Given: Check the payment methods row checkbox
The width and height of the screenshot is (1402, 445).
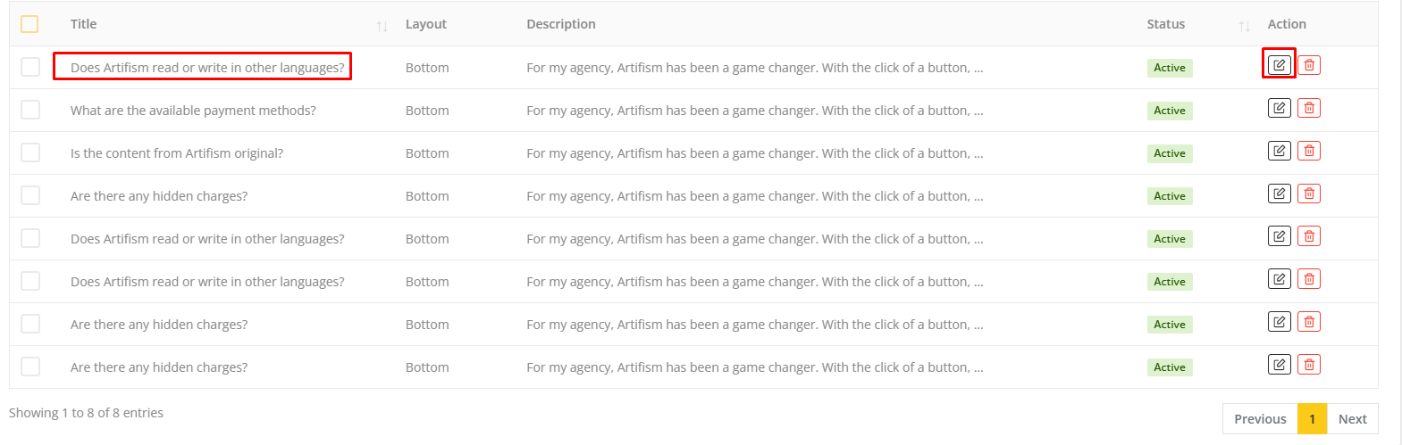Looking at the screenshot, I should (30, 110).
